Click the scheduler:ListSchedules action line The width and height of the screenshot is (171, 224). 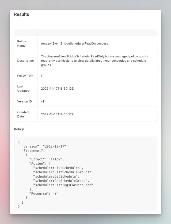58,168
